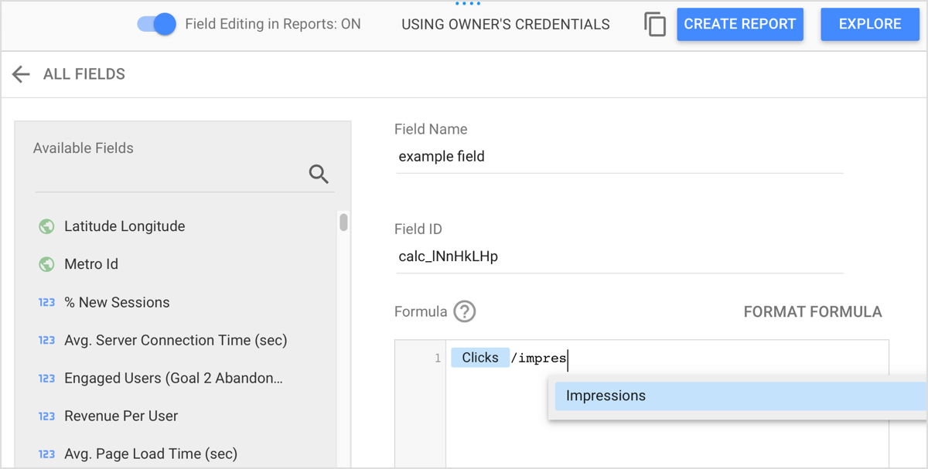Click the Field ID text box
This screenshot has height=469, width=928.
pos(619,257)
